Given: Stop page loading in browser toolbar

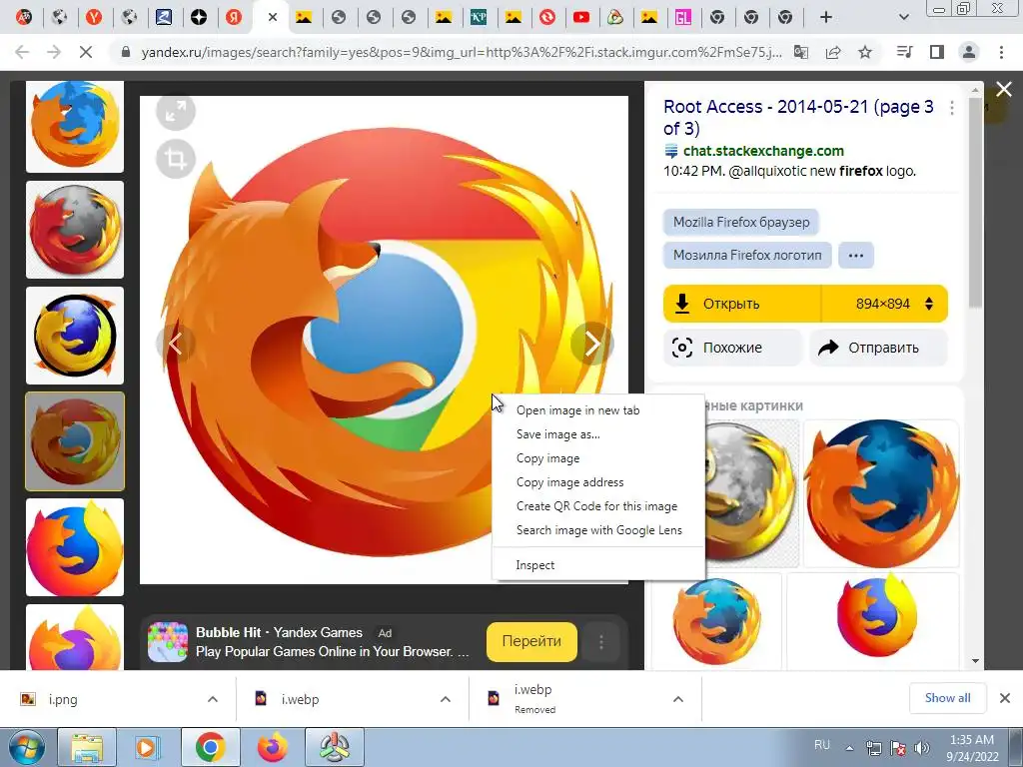Looking at the screenshot, I should click(86, 52).
